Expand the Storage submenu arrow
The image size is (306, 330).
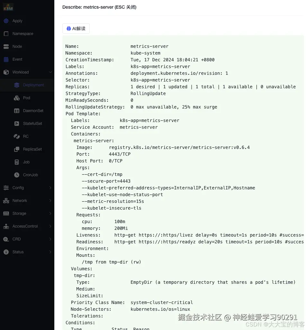(50, 213)
